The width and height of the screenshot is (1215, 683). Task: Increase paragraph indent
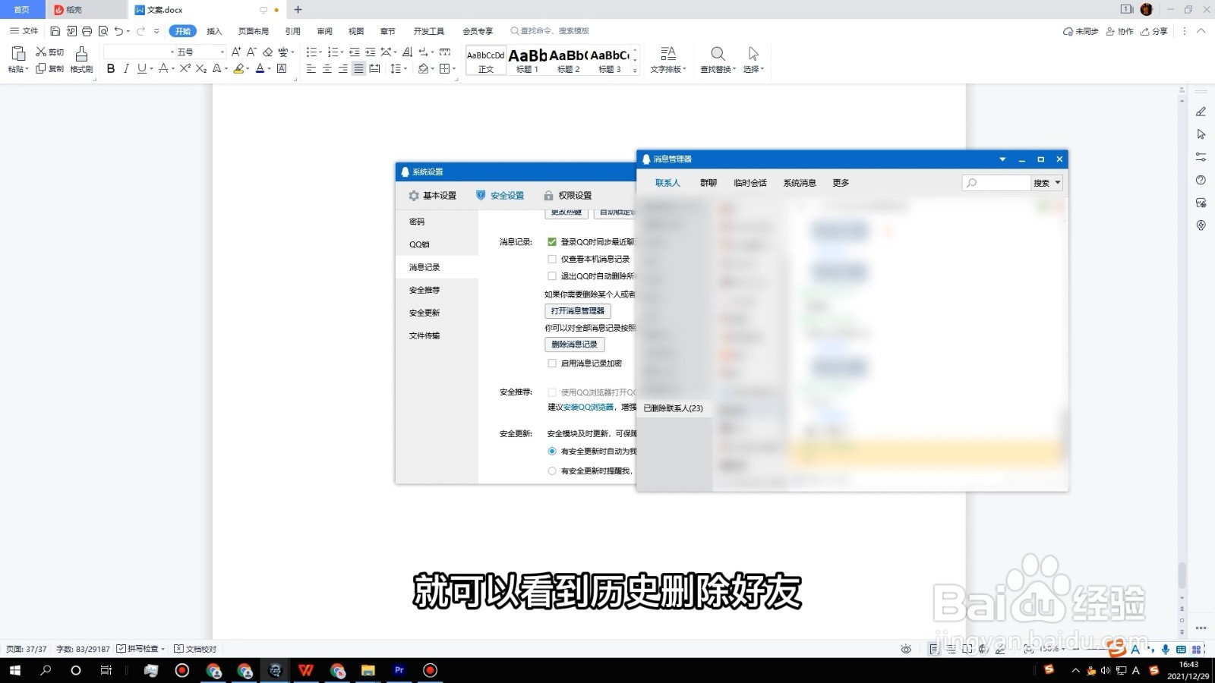[x=370, y=52]
